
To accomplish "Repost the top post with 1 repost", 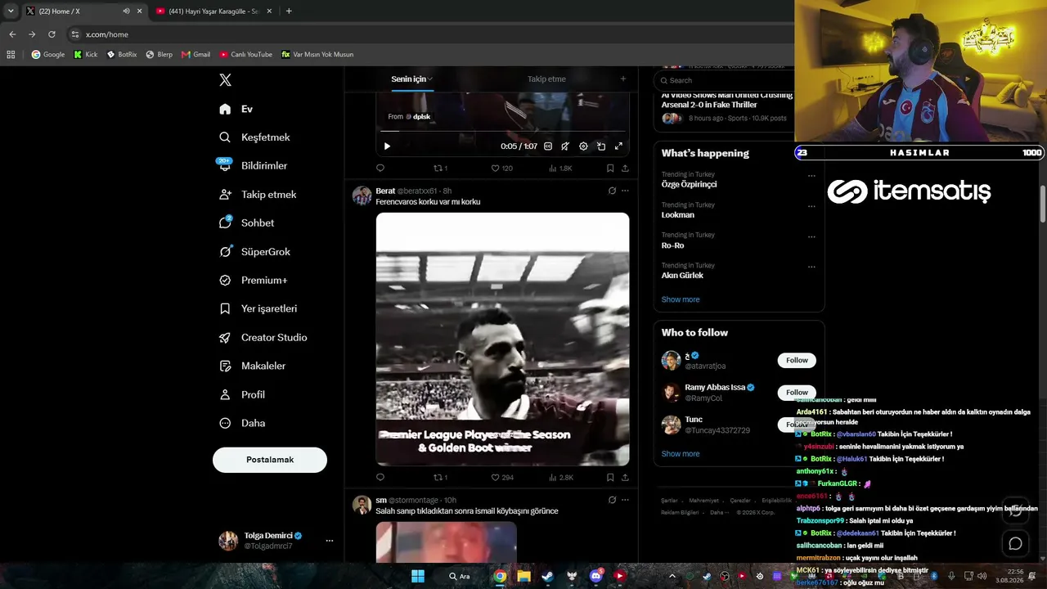I will [440, 169].
